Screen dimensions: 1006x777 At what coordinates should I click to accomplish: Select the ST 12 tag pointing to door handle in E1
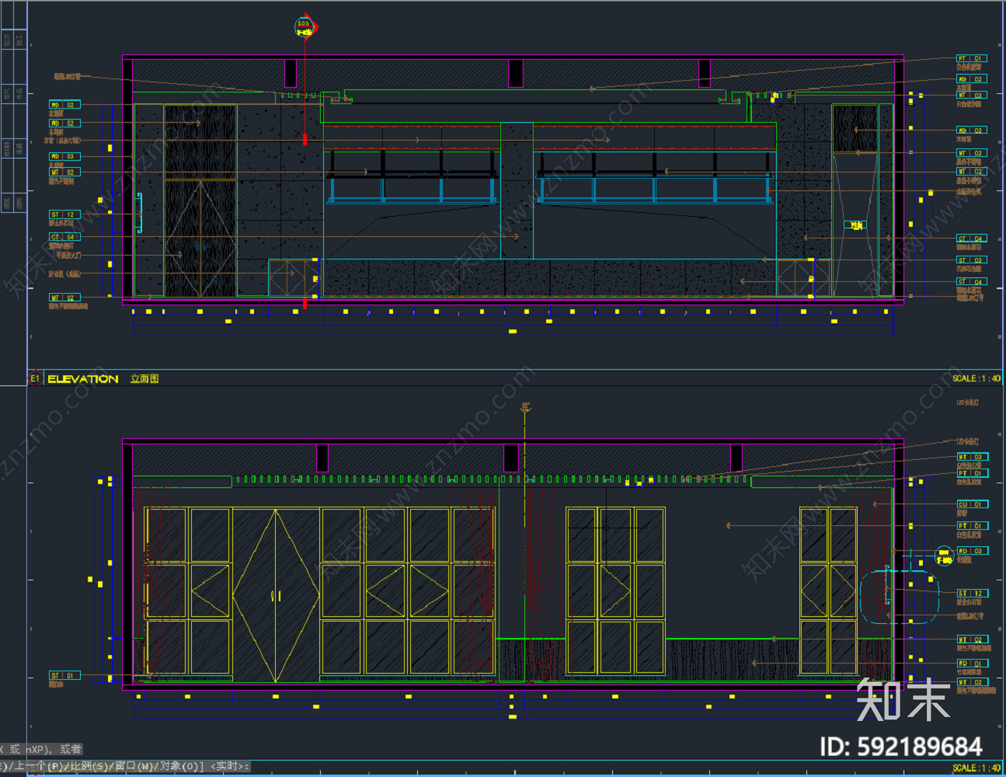(x=64, y=214)
